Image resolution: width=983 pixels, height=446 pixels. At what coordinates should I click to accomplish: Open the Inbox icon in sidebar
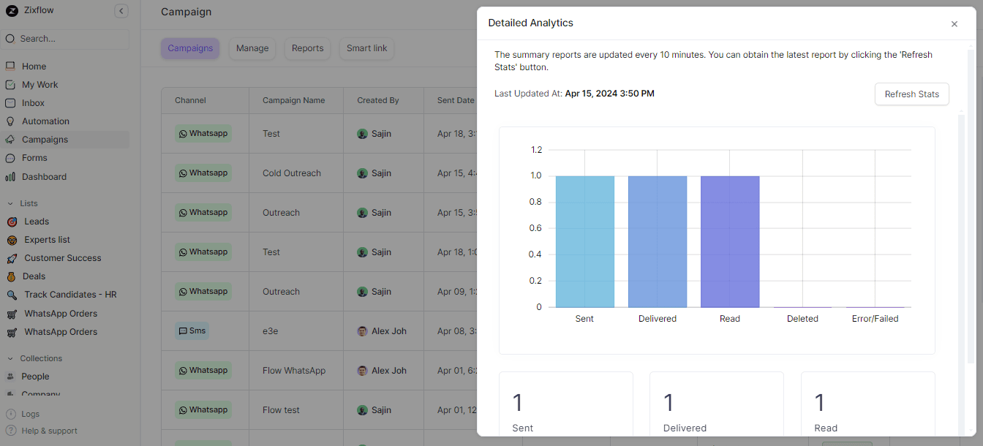pos(10,103)
